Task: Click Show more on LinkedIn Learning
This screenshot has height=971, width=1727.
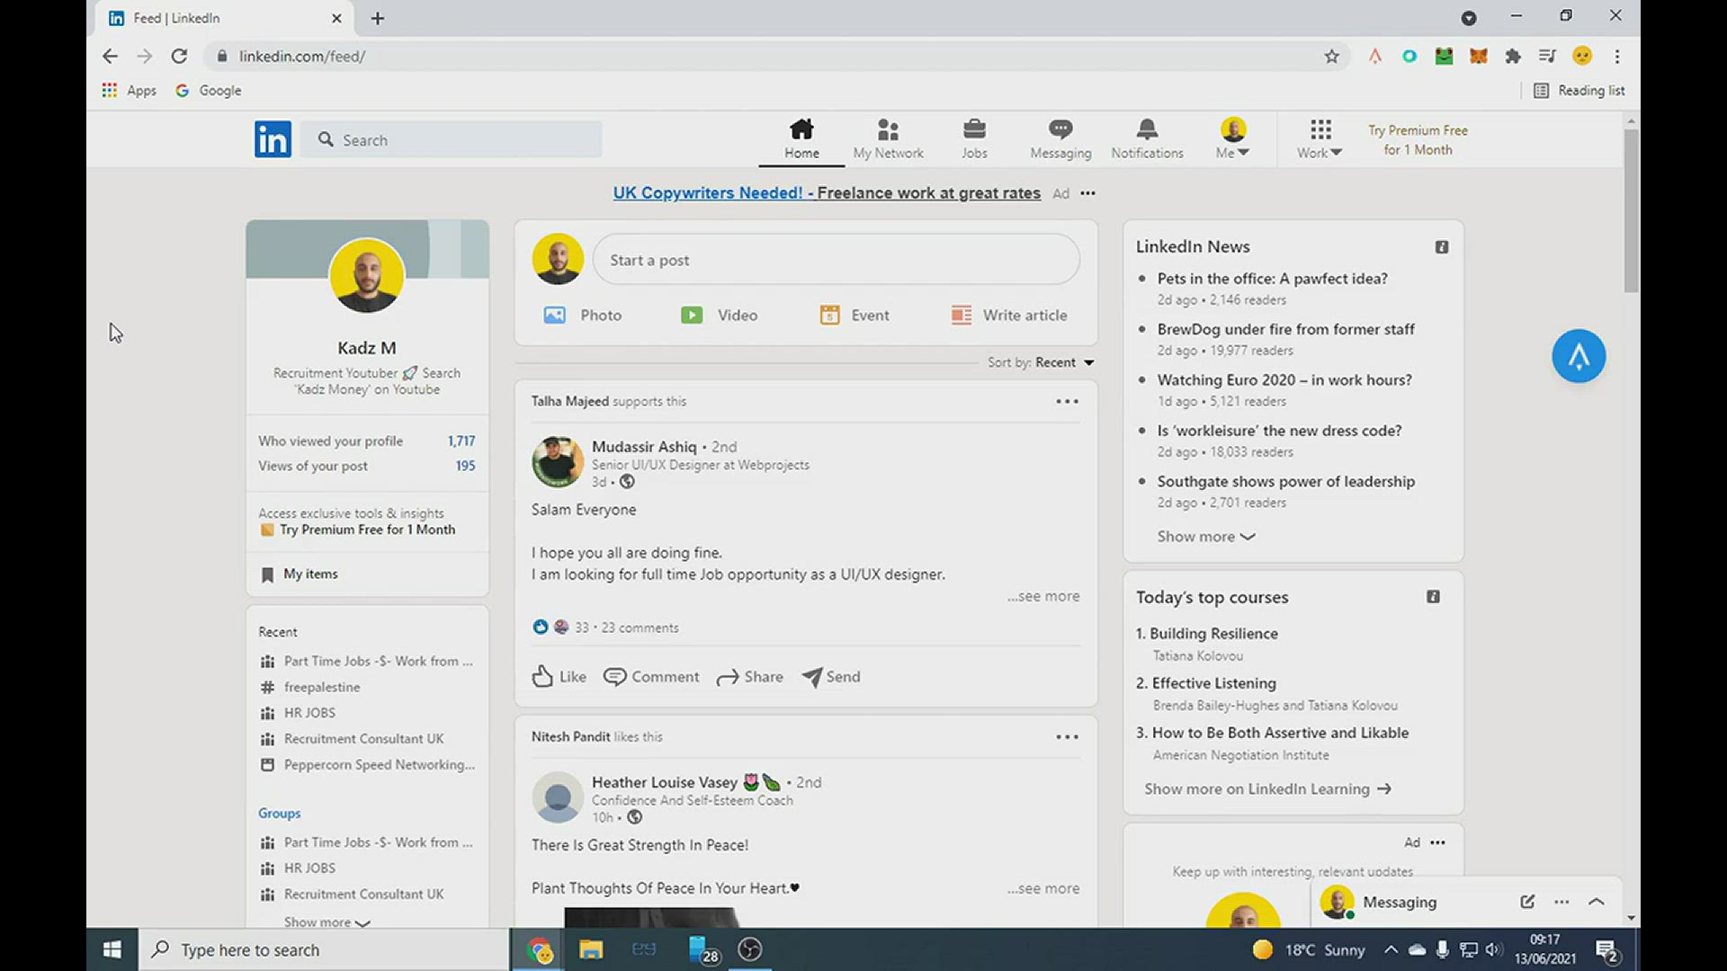Action: point(1266,789)
